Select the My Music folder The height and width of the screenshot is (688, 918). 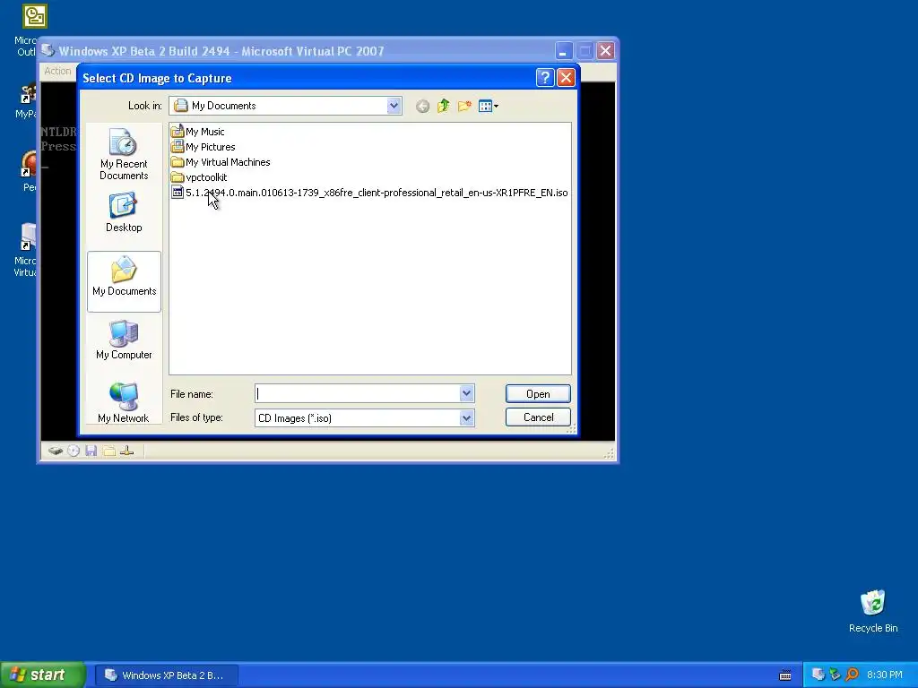pyautogui.click(x=198, y=132)
